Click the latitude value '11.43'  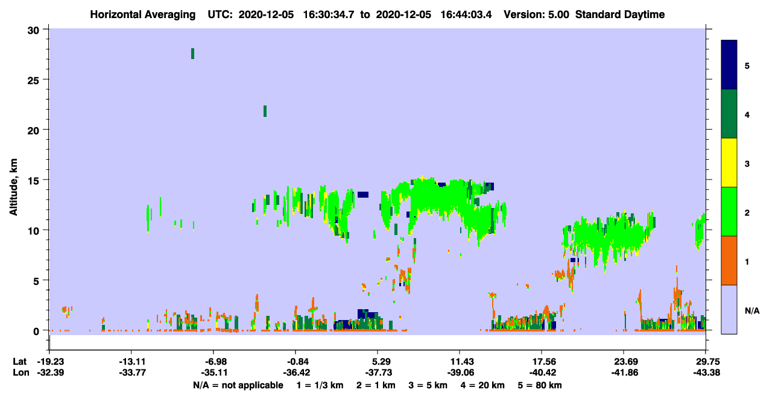[460, 362]
